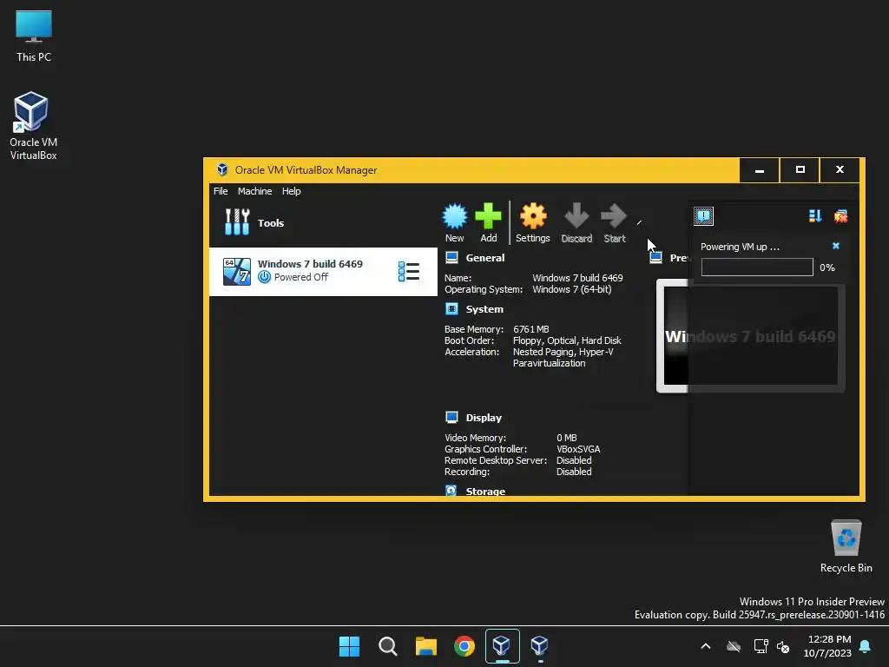Click the Base Memory value 6761 MB
Screen dimensions: 889x667
pos(531,329)
